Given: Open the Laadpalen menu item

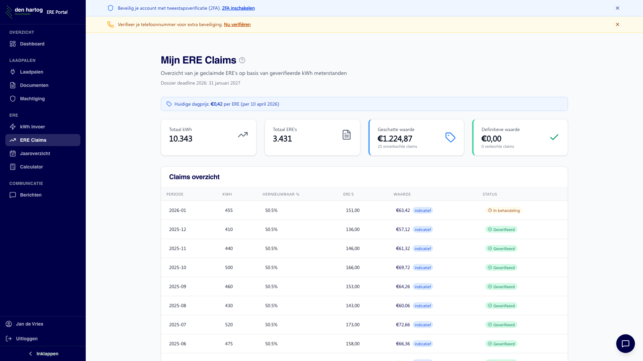Looking at the screenshot, I should click(43, 72).
